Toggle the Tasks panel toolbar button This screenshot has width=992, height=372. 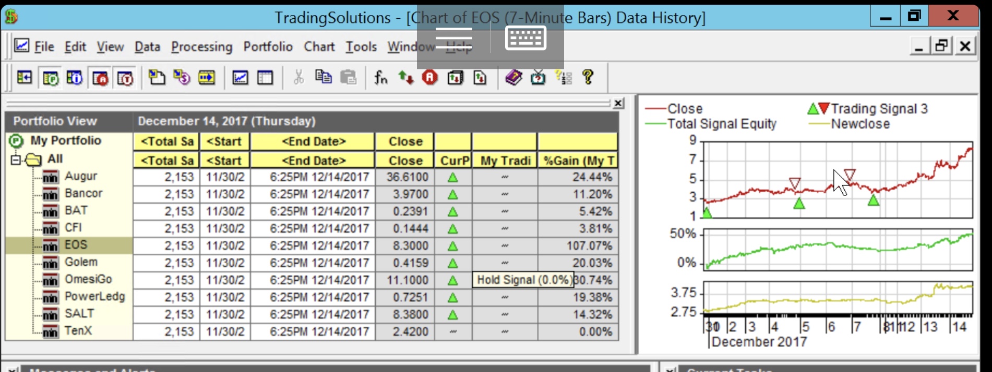(125, 78)
